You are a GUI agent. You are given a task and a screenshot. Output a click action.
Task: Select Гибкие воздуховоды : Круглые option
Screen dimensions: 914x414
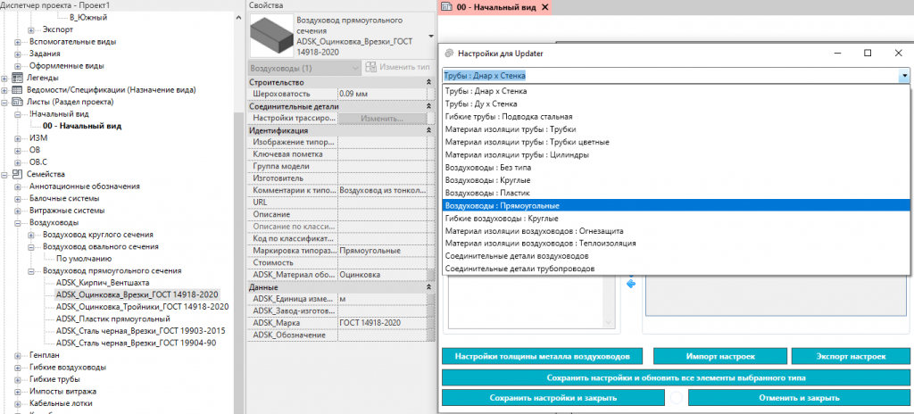(x=677, y=219)
